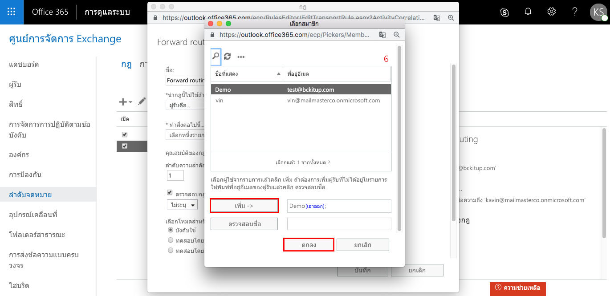The height and width of the screenshot is (296, 610).
Task: Select vin row in member list
Action: click(x=301, y=101)
